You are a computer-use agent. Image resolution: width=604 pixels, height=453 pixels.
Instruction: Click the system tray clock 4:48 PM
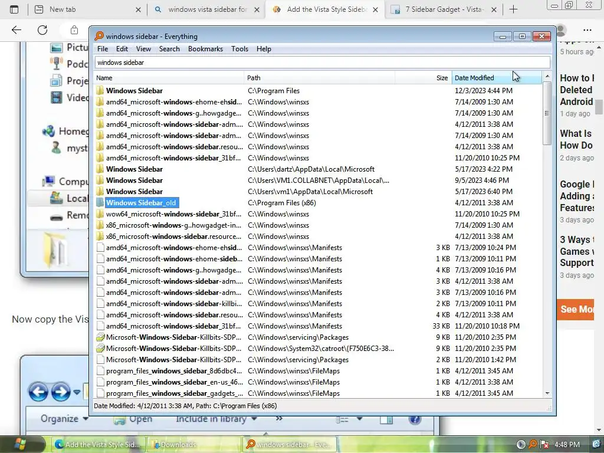tap(567, 445)
